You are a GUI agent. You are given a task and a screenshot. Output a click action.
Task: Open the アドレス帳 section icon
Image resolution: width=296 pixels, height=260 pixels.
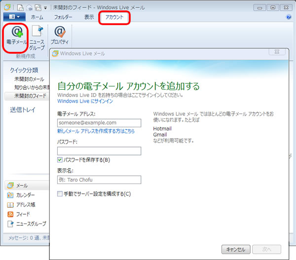(x=10, y=205)
